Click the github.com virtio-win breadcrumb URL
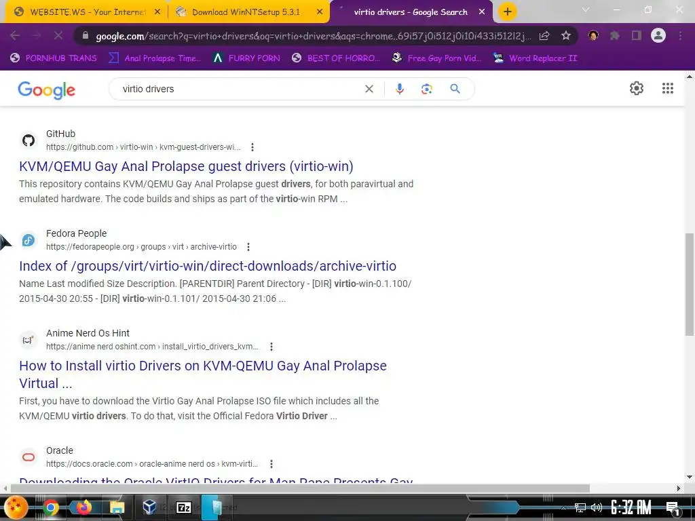695x521 pixels. [x=143, y=147]
